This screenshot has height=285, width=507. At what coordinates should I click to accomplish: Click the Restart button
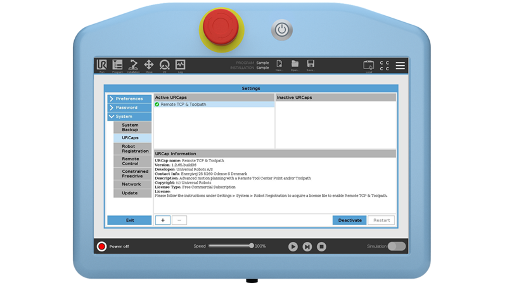coord(382,220)
